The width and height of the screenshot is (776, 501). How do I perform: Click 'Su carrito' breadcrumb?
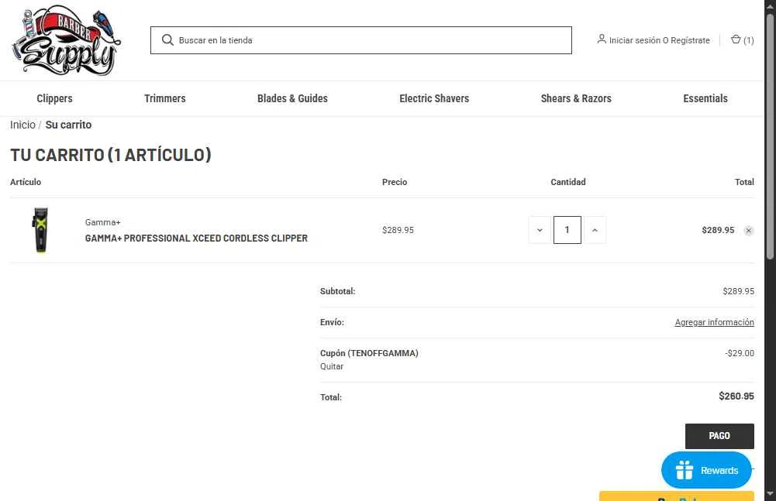[x=68, y=125]
